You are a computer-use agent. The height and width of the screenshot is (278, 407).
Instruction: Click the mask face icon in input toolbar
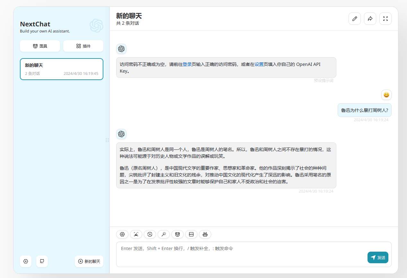(x=178, y=234)
